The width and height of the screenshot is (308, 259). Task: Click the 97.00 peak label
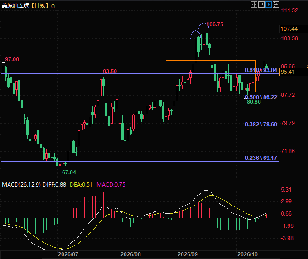[x=12, y=59]
